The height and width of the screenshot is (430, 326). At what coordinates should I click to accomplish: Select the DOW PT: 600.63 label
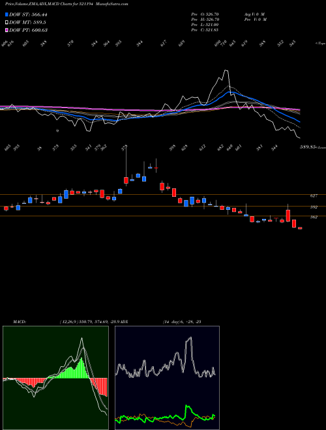28,30
